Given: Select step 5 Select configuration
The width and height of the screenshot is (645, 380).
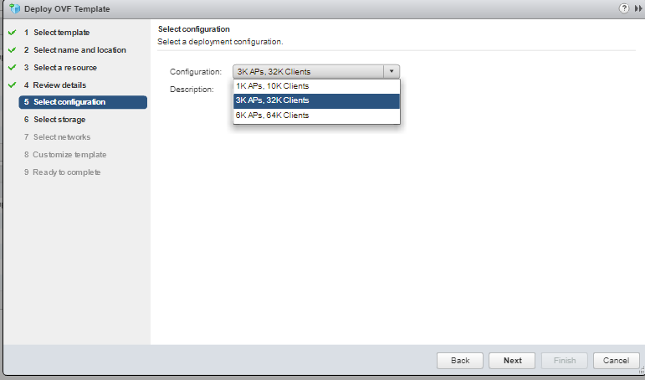Looking at the screenshot, I should click(83, 102).
